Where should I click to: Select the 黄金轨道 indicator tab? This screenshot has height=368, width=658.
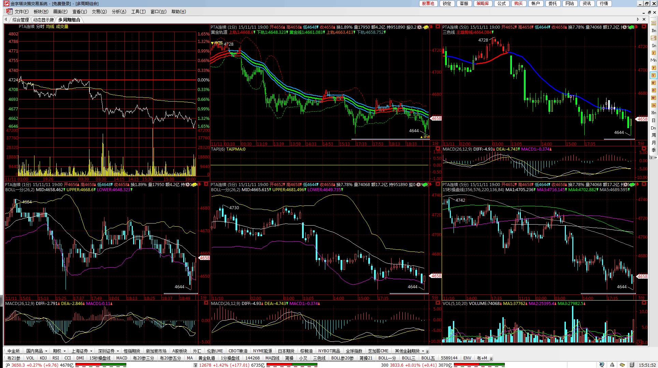(206, 358)
